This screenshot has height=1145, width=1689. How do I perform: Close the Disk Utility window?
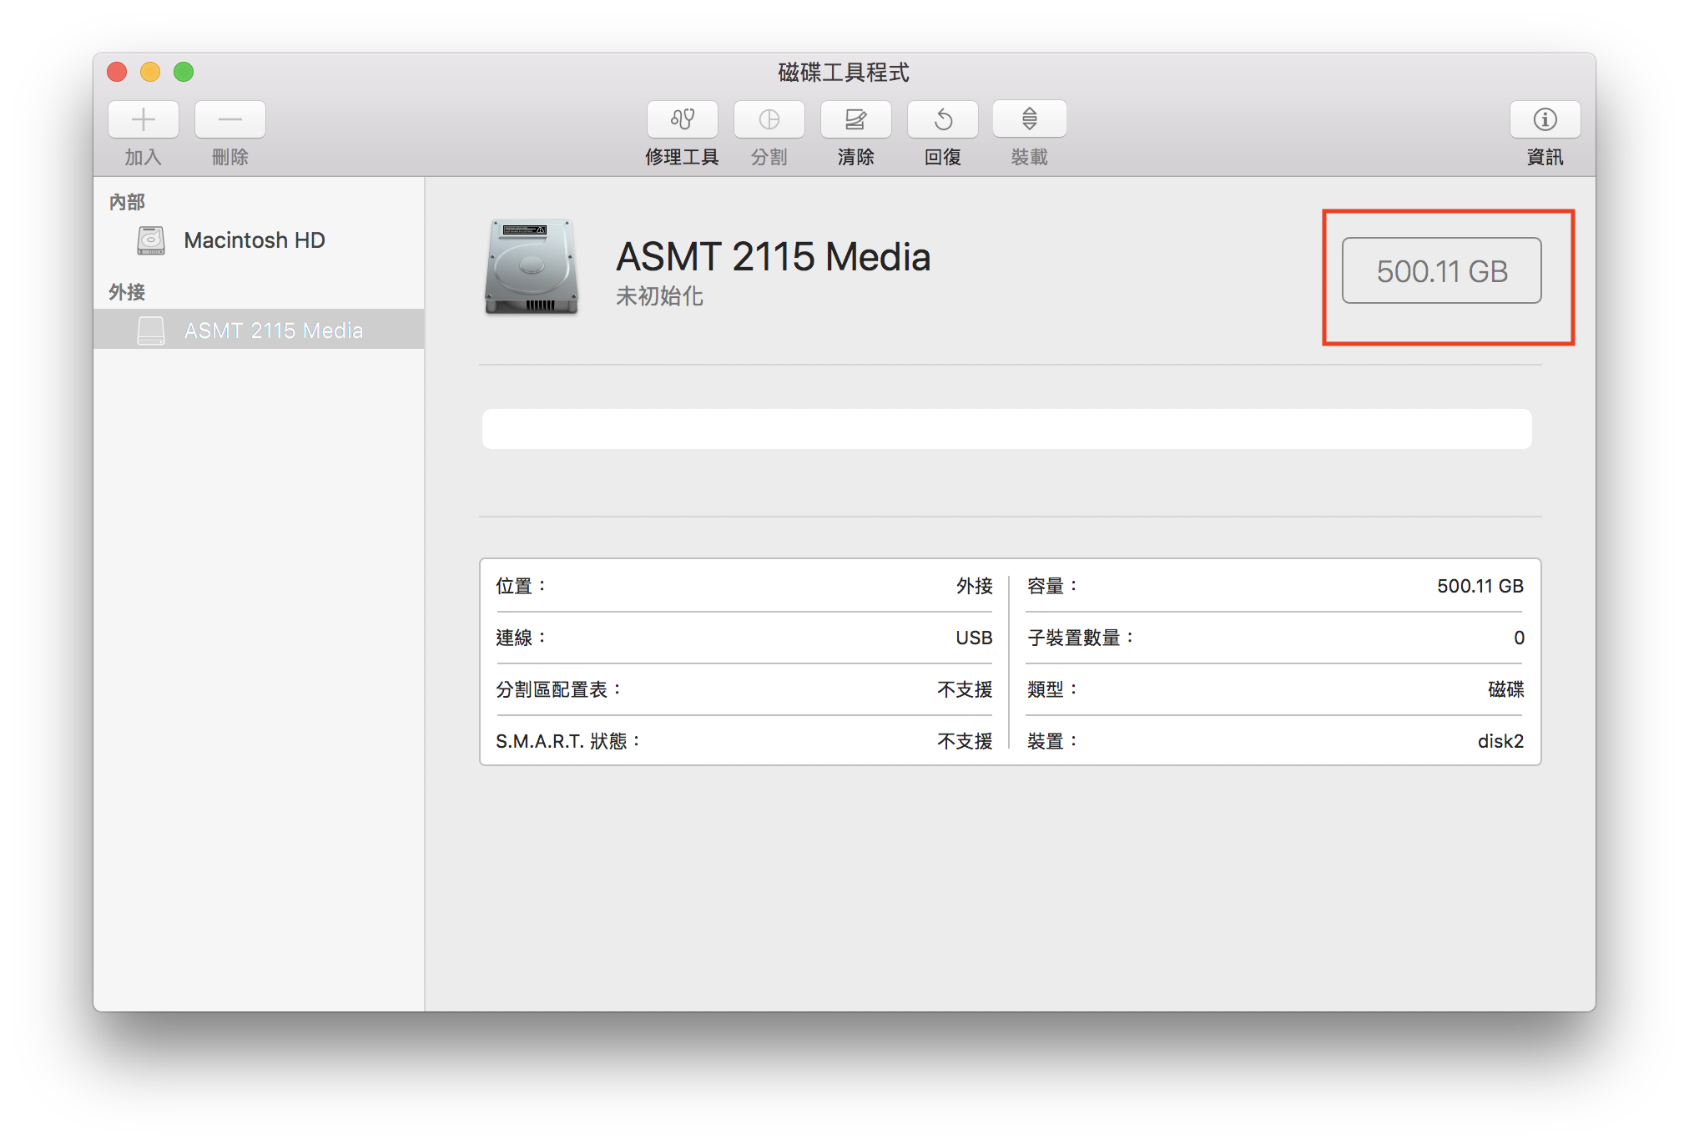(x=117, y=72)
